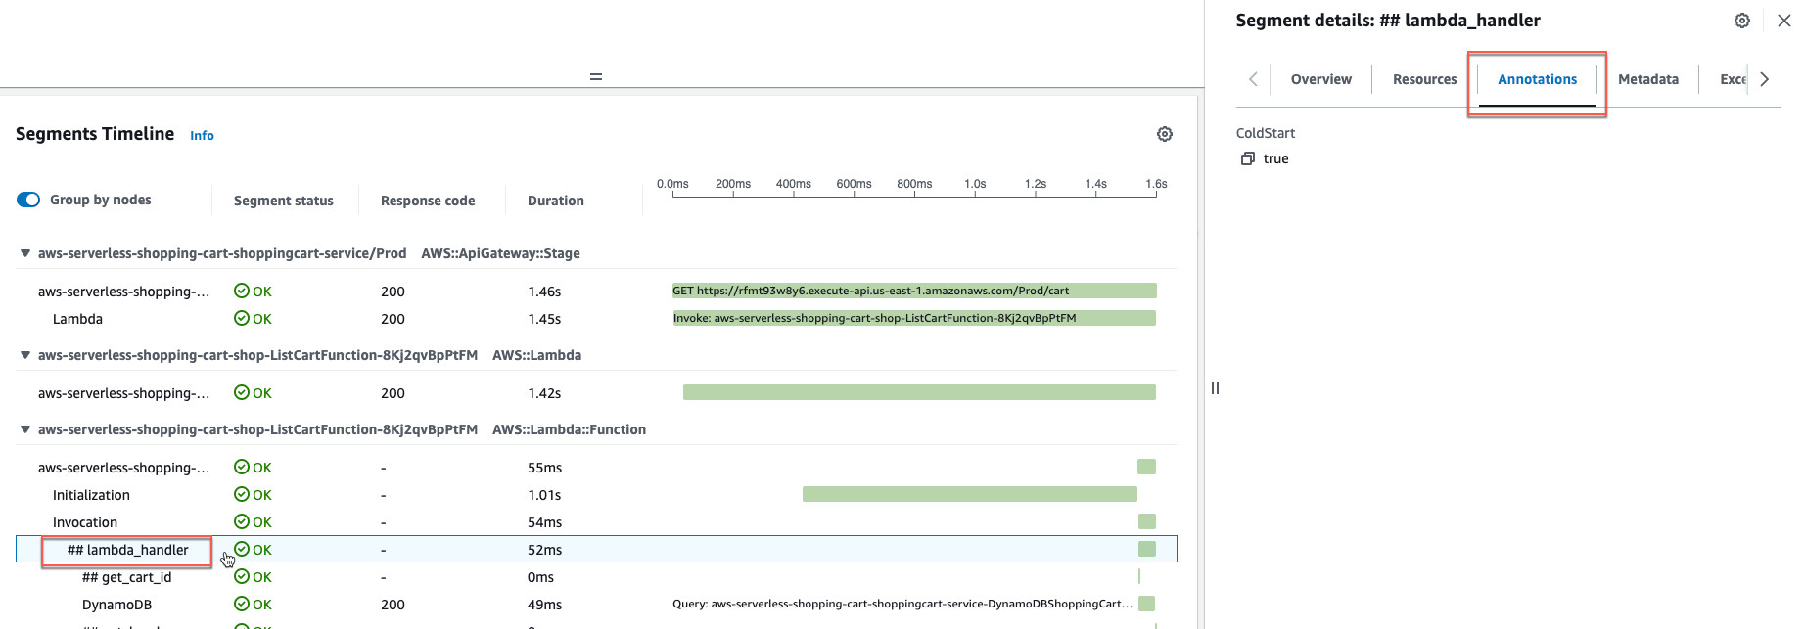Screen dimensions: 1804x629
Task: Click the Invocation 54ms timeline bar
Action: click(x=1147, y=521)
